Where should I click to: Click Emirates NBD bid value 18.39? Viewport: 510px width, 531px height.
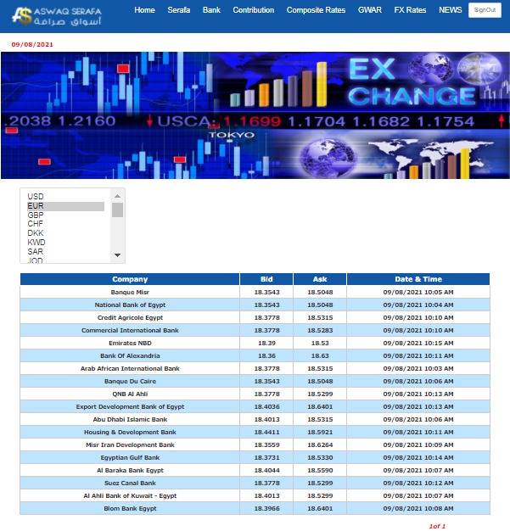(266, 343)
